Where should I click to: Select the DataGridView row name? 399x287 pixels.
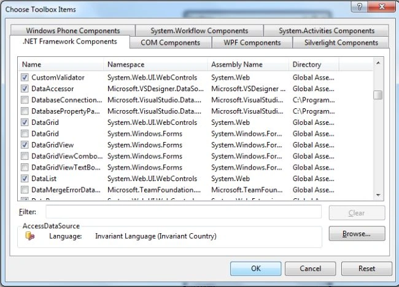[x=52, y=145]
